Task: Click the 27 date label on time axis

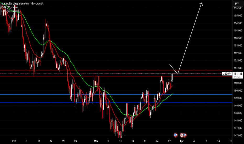Action: [169, 141]
